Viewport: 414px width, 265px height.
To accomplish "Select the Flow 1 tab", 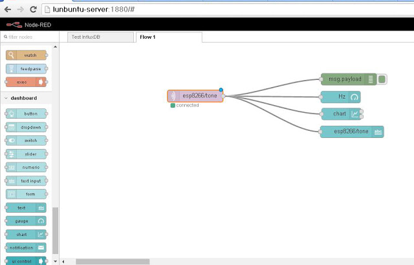I will coord(169,37).
